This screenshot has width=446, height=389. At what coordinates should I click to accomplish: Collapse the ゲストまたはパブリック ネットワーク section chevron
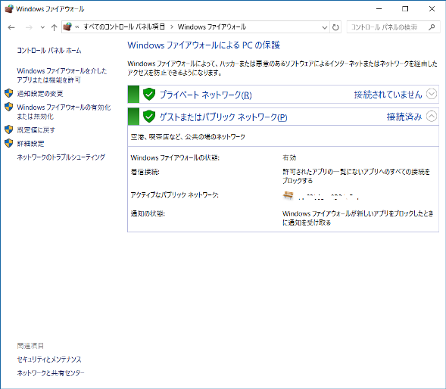432,116
